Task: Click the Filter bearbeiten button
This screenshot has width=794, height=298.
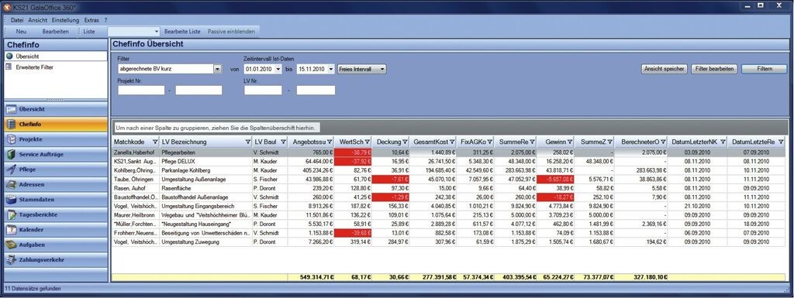Action: (714, 69)
